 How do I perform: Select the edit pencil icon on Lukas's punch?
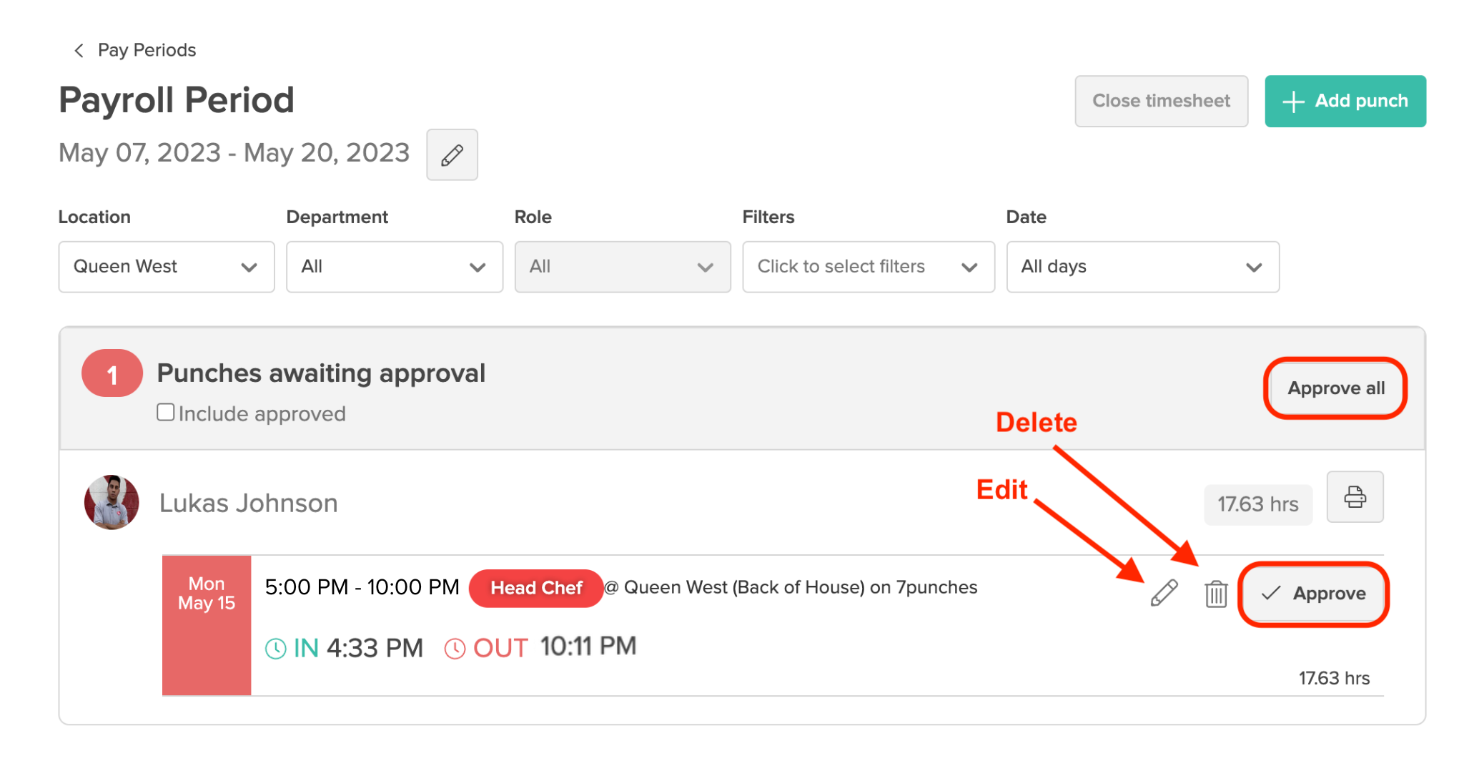[x=1163, y=593]
